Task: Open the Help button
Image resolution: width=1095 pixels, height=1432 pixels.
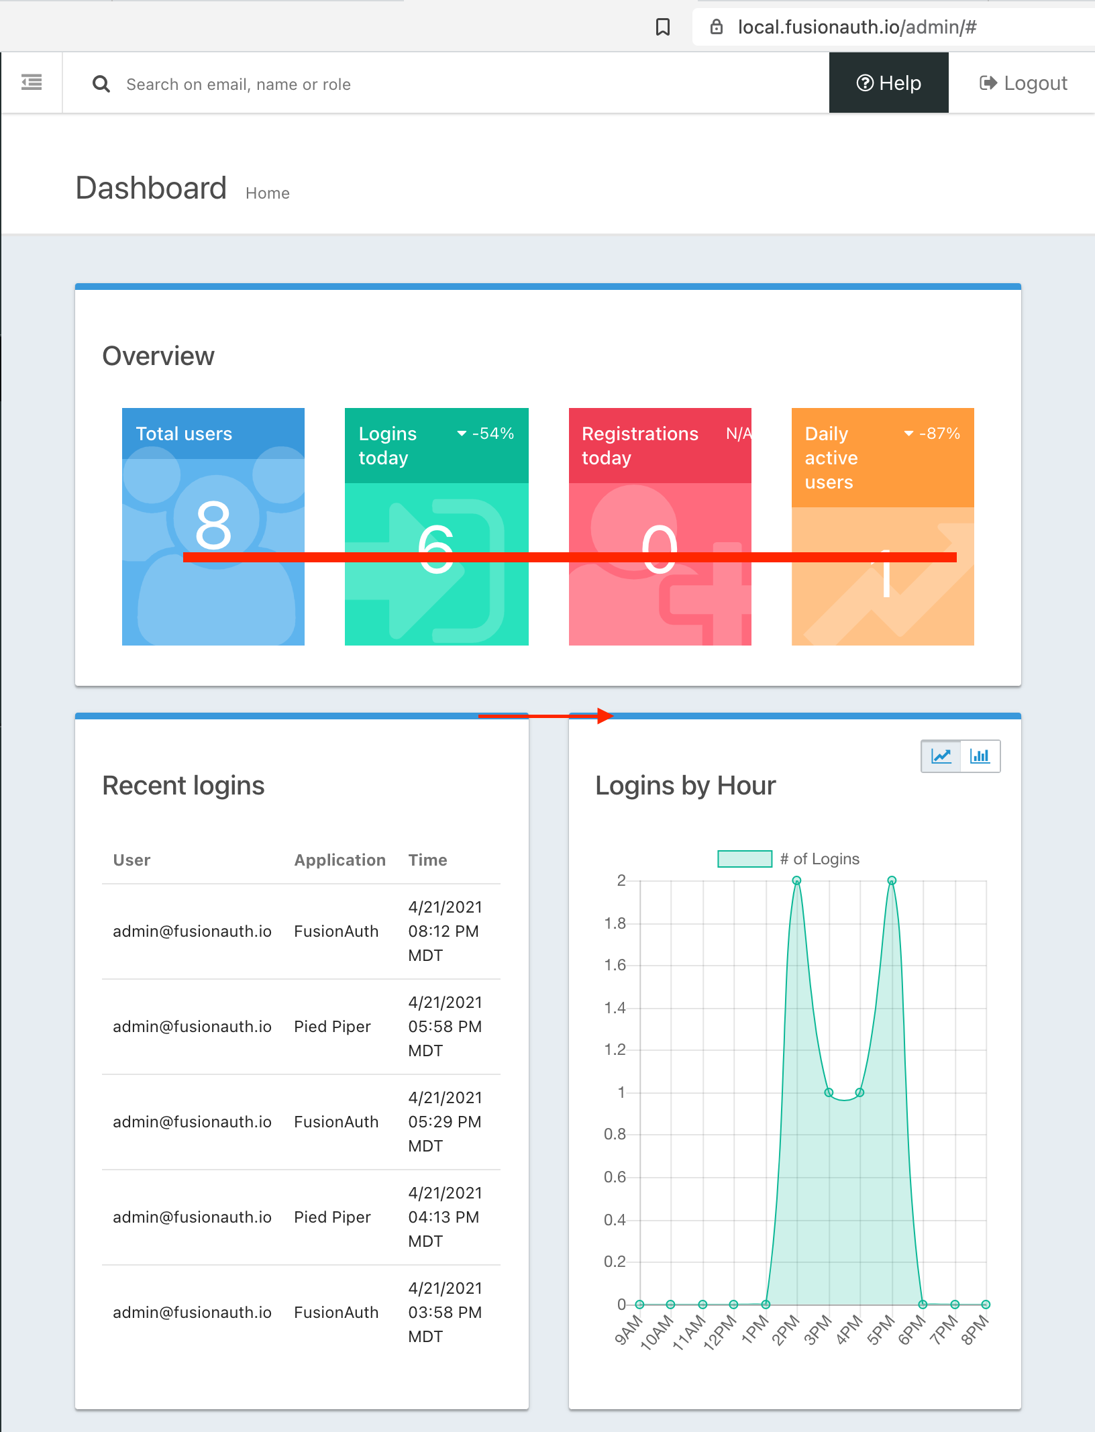Action: point(889,83)
